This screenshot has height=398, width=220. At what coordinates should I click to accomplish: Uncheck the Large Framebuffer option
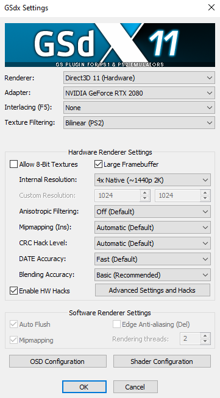[x=98, y=164]
